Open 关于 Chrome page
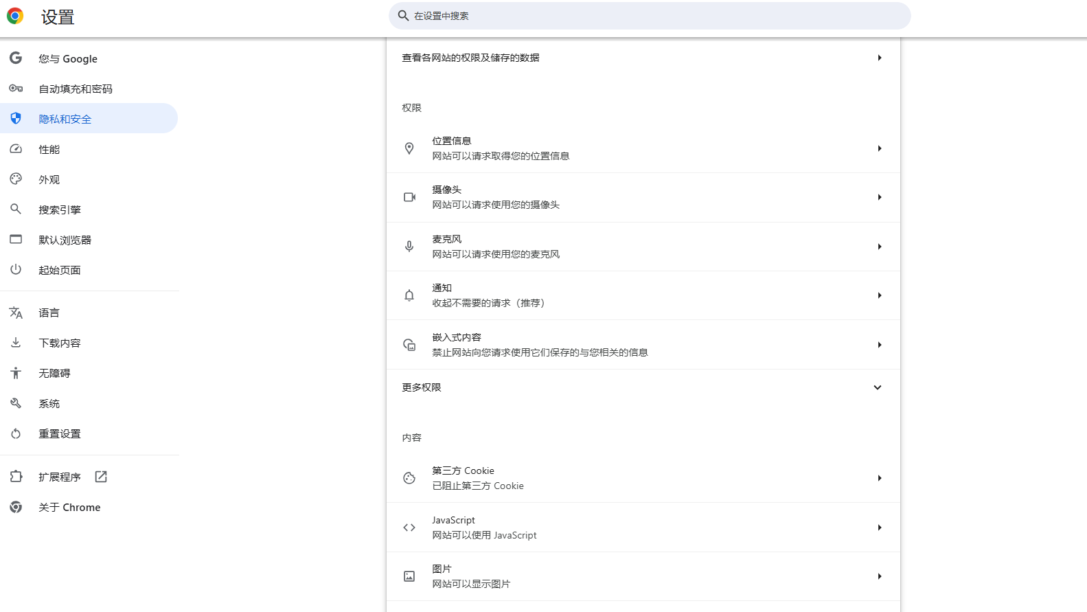Image resolution: width=1087 pixels, height=612 pixels. pos(89,507)
